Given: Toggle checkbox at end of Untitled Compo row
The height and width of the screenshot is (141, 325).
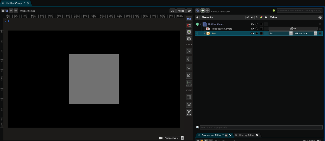Looking at the screenshot, I should pyautogui.click(x=320, y=24).
